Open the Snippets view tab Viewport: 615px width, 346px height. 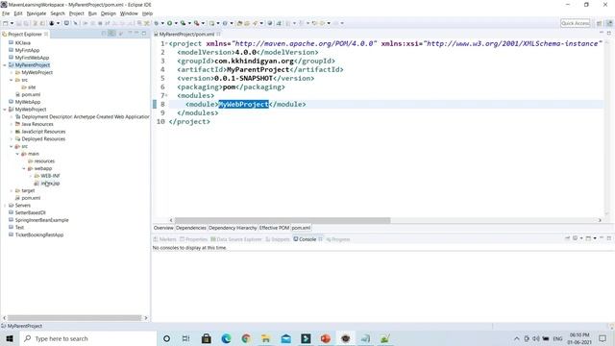(x=278, y=239)
